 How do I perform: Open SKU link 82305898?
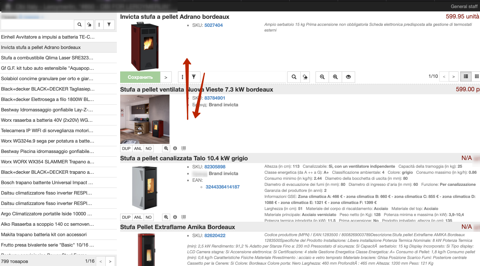pyautogui.click(x=215, y=167)
